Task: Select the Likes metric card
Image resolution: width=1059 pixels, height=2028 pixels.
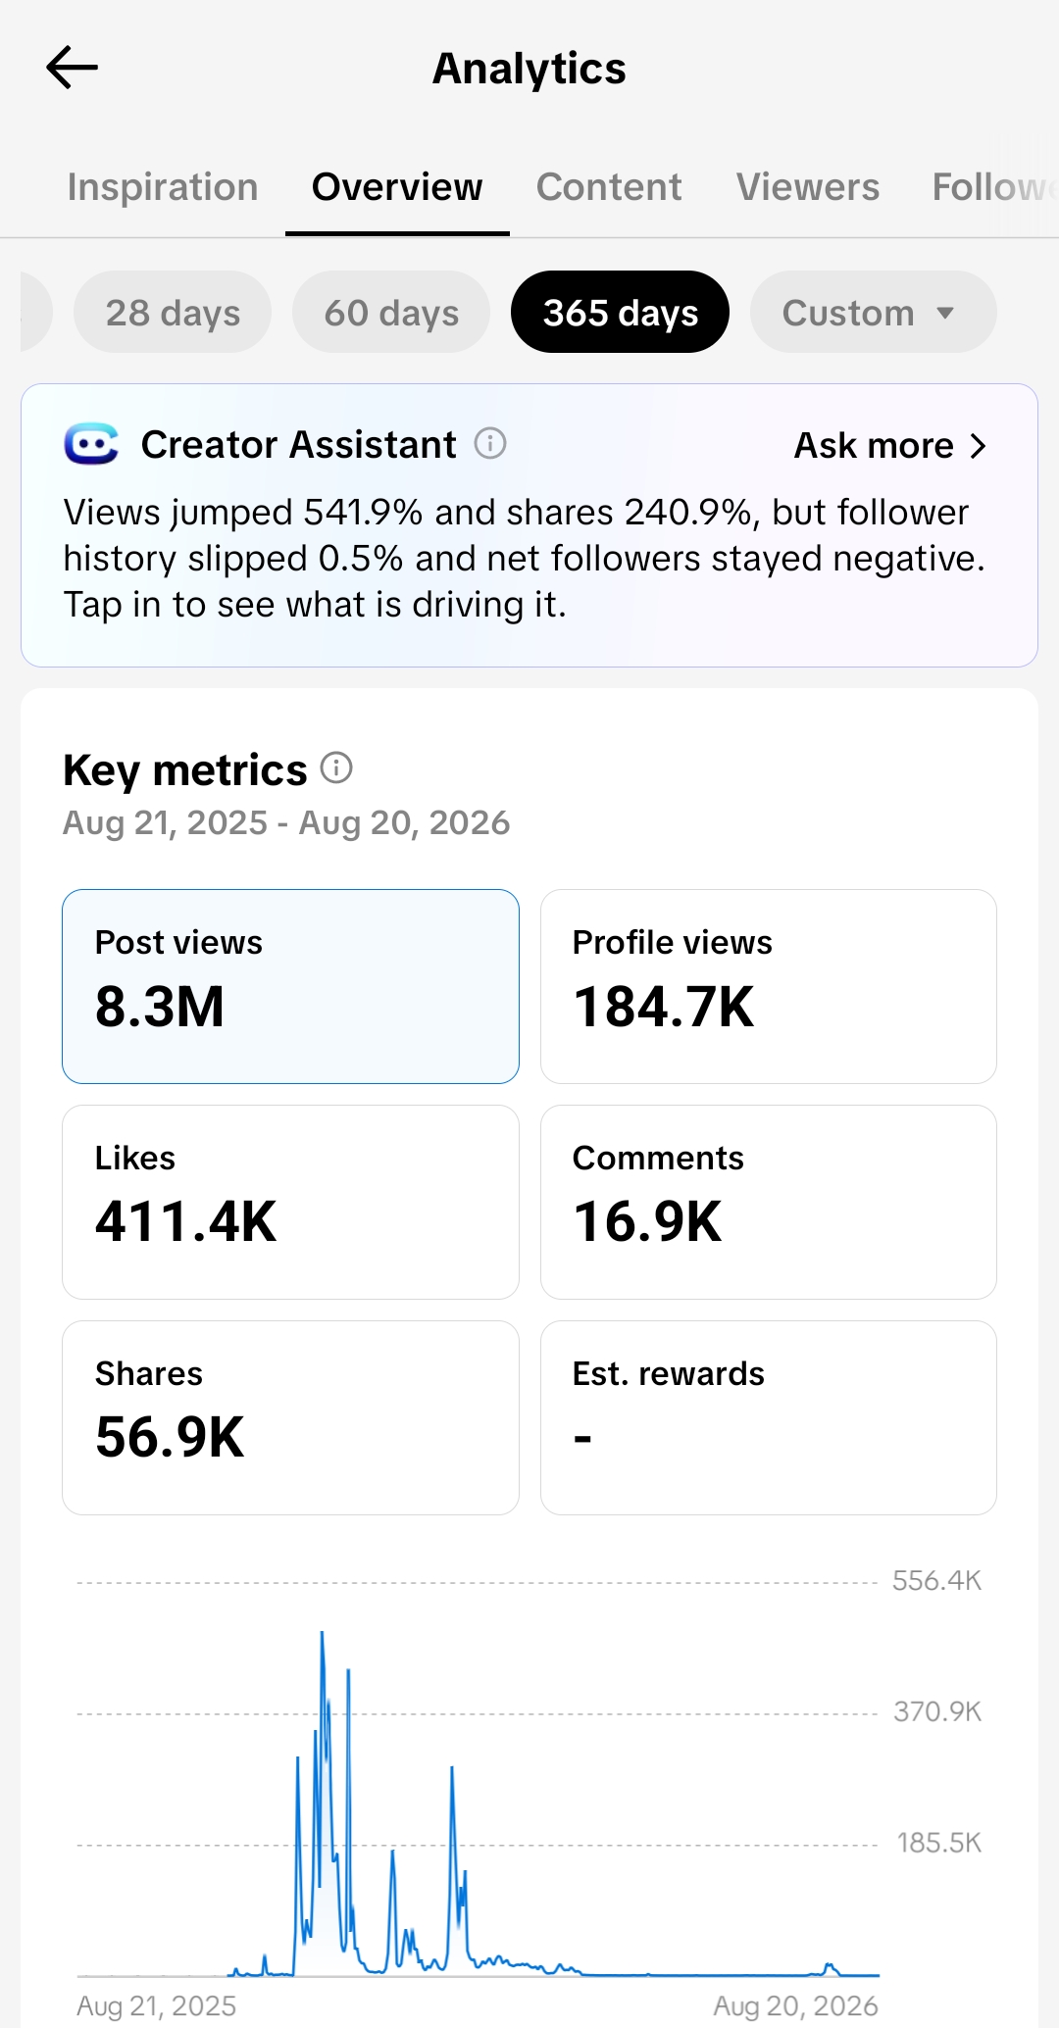Action: coord(290,1202)
